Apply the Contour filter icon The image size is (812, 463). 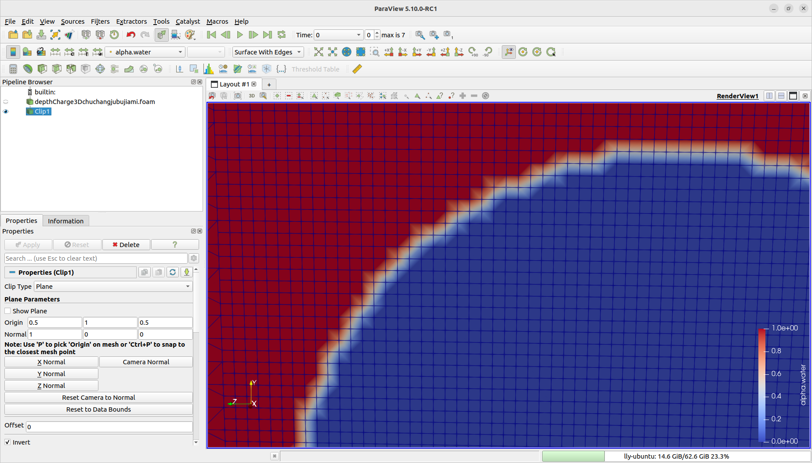(27, 69)
